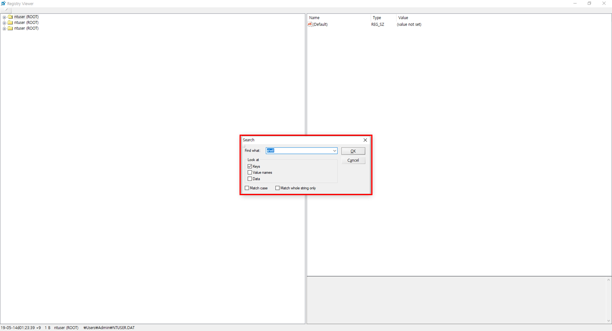The height and width of the screenshot is (331, 612).
Task: Enable the Data checkbox
Action: [x=250, y=179]
